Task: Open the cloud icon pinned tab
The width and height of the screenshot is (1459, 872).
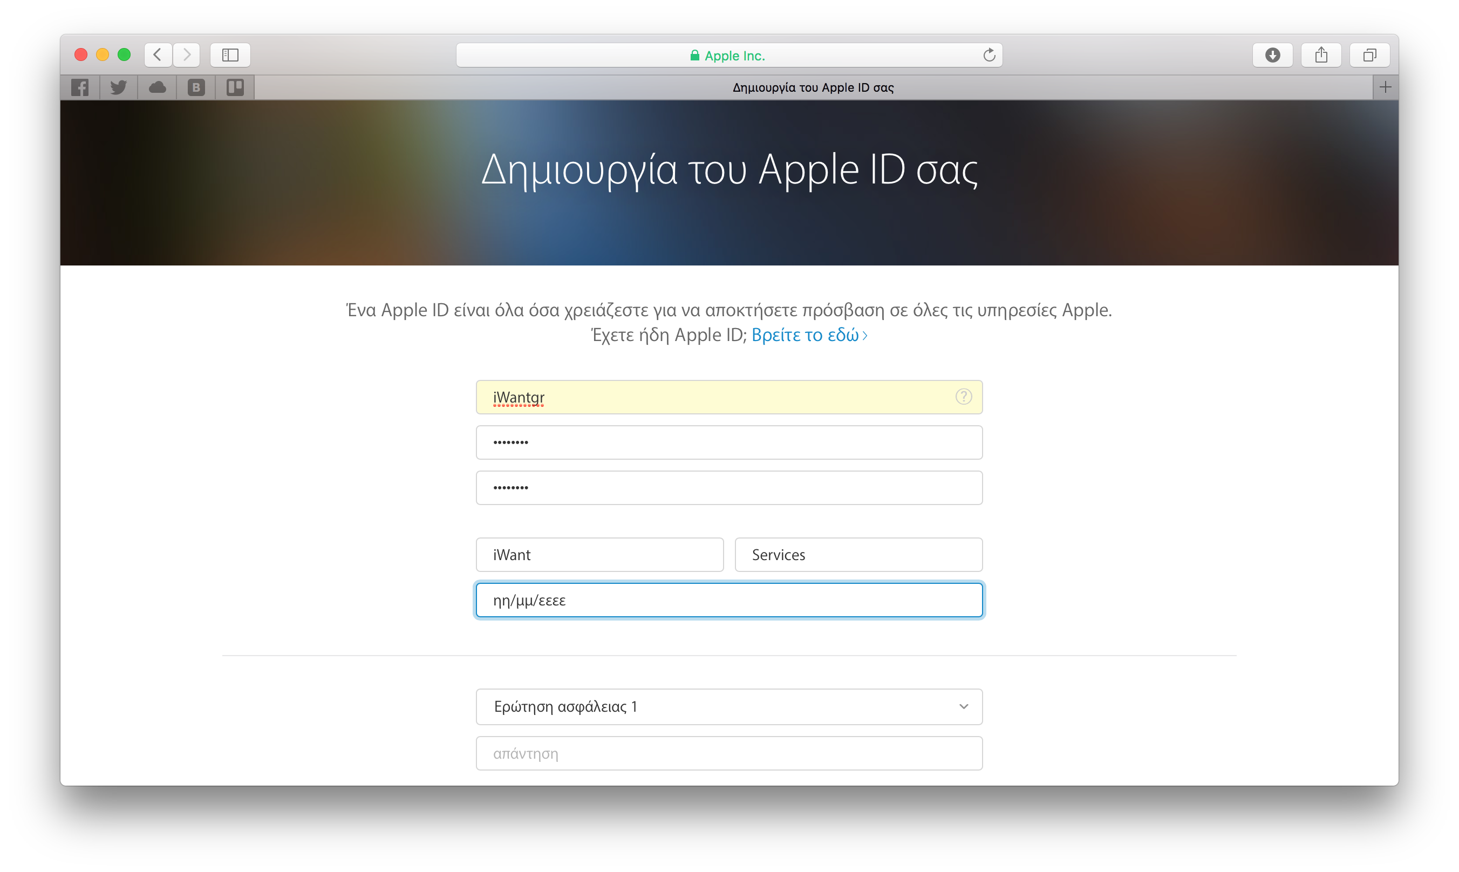Action: pos(158,87)
